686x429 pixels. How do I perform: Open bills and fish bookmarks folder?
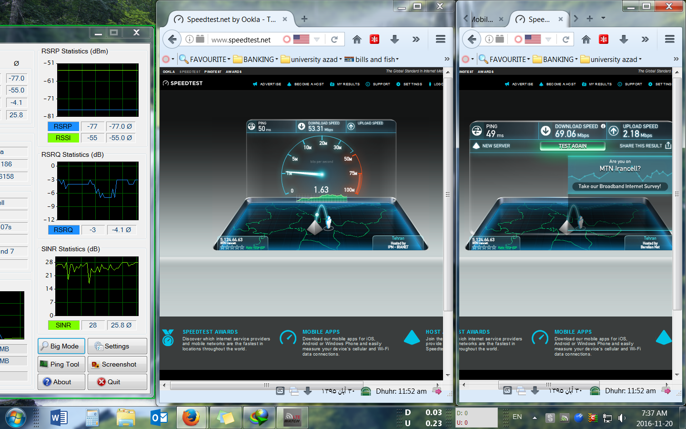pos(372,59)
